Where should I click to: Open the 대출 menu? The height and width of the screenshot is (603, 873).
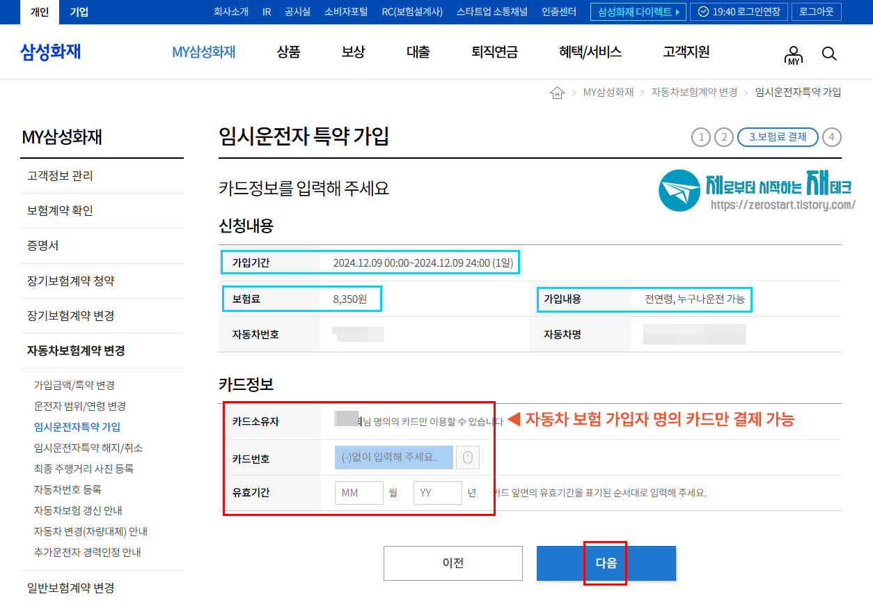pos(418,52)
